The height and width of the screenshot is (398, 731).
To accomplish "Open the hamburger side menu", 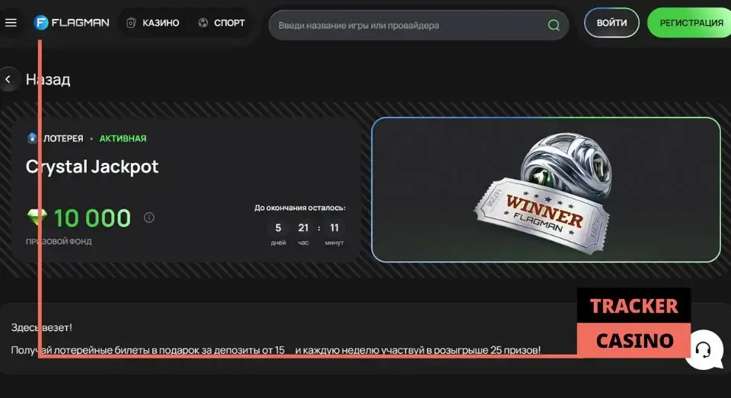I will pyautogui.click(x=11, y=23).
